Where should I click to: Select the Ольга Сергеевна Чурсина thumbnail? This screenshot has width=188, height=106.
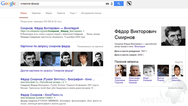(x=120, y=71)
